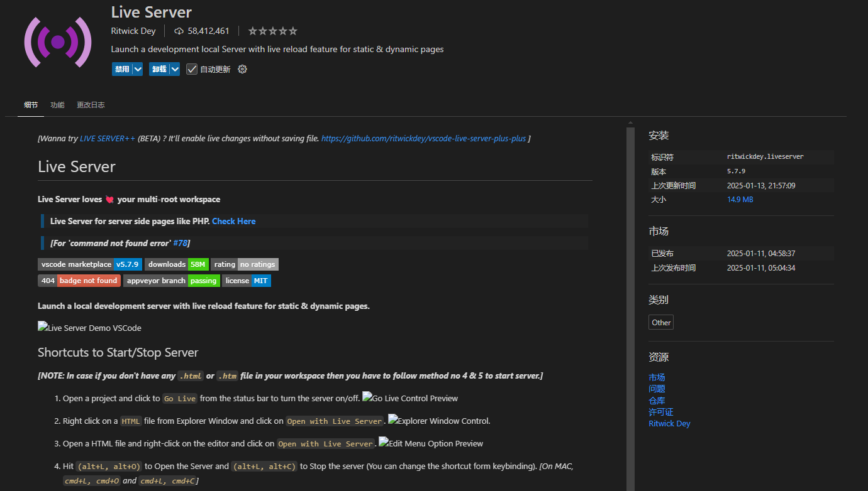
Task: Click the vscode marketplace v5.7.9 badge
Action: point(90,264)
